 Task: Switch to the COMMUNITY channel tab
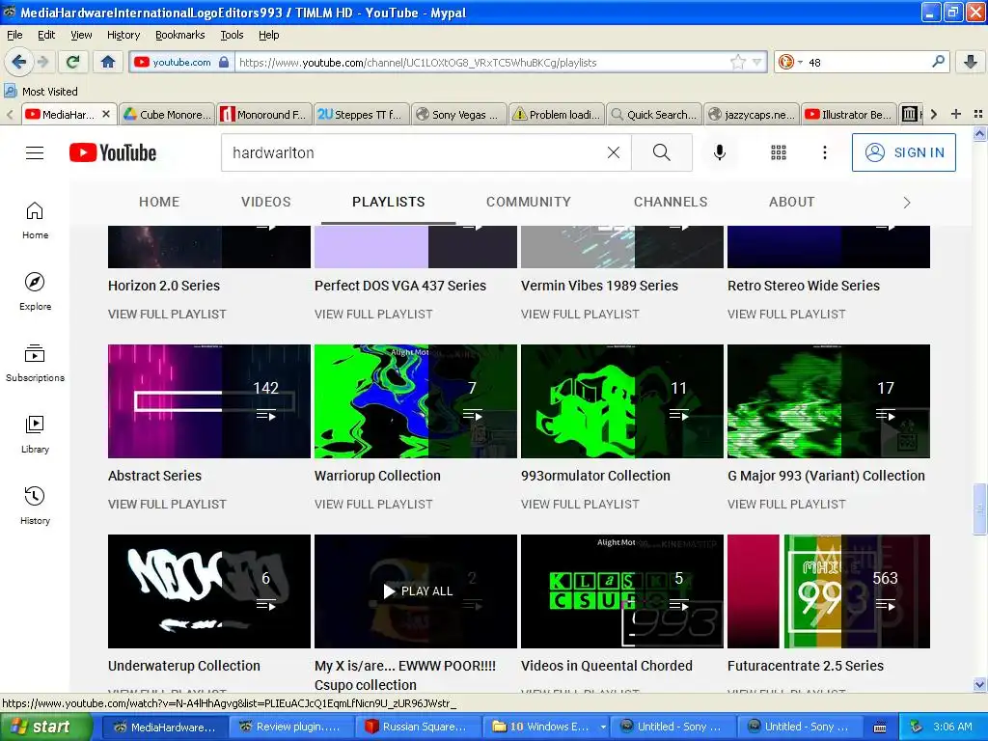pos(529,202)
